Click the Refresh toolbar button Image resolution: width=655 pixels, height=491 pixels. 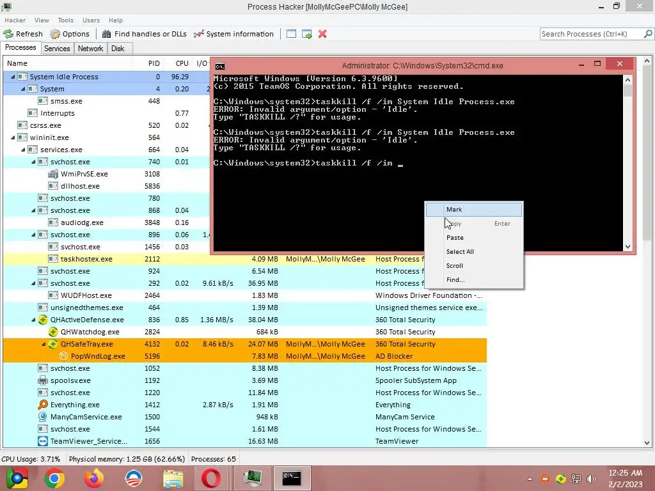(x=23, y=34)
